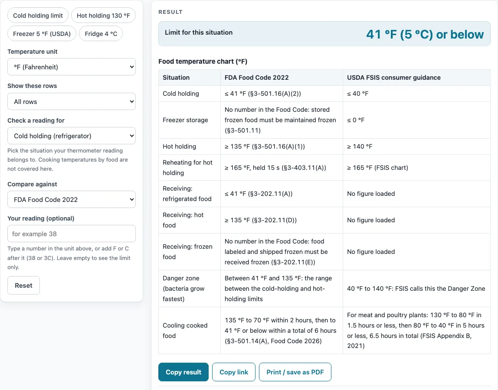Image resolution: width=498 pixels, height=390 pixels.
Task: Click the Cooling cooked food label
Action: click(x=190, y=330)
